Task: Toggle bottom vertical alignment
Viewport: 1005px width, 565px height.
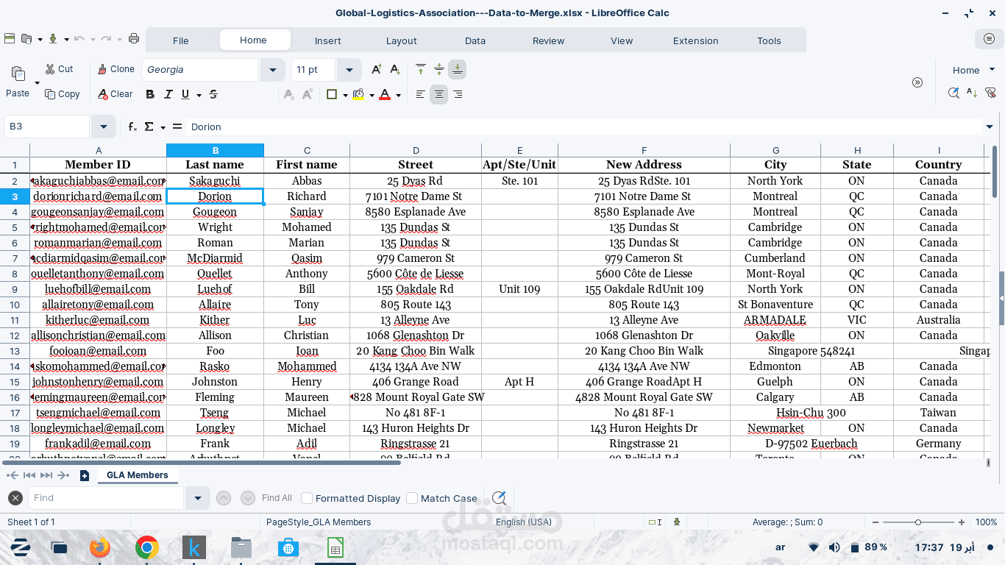Action: 458,69
